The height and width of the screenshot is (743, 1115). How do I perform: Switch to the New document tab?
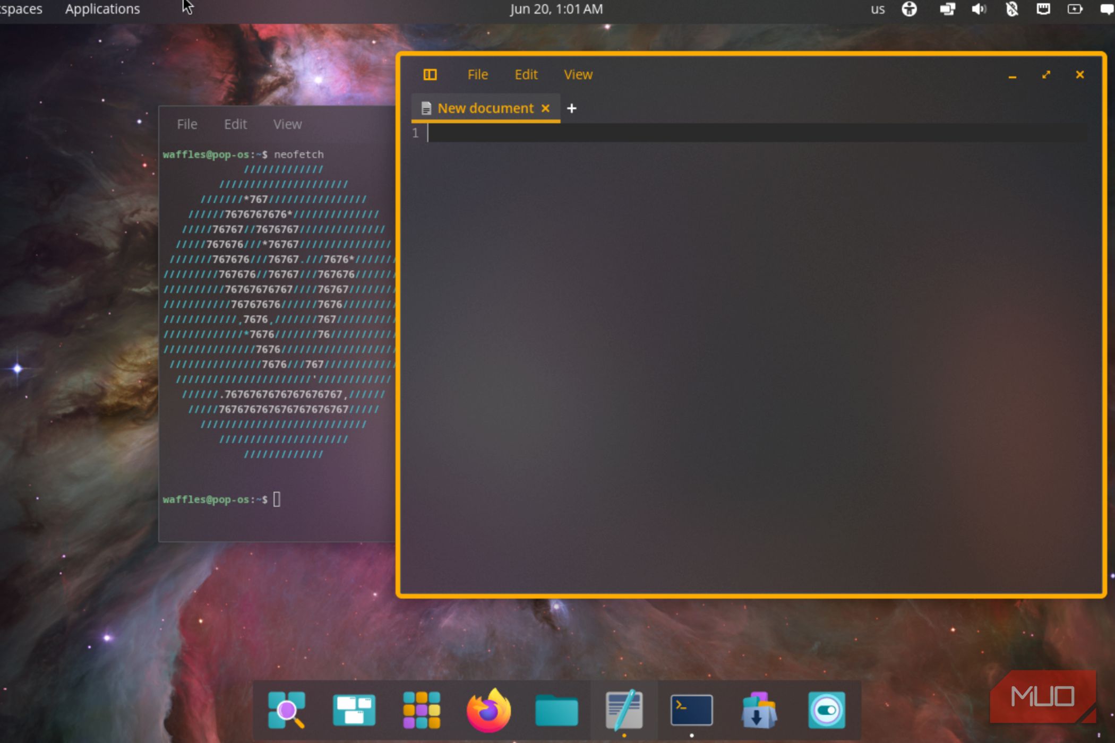point(485,108)
